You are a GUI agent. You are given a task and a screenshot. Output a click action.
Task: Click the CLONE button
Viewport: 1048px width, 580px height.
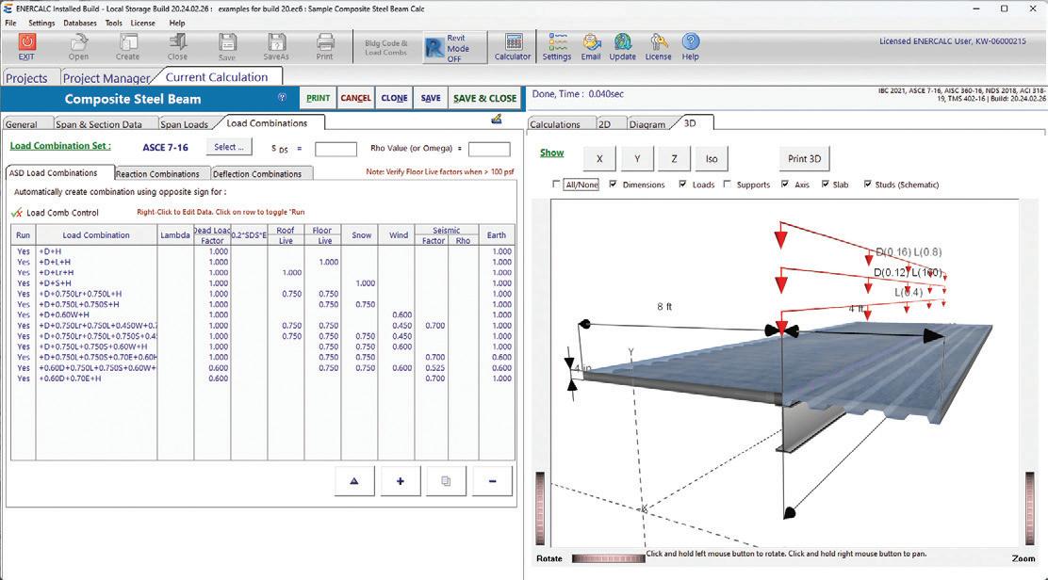tap(394, 98)
